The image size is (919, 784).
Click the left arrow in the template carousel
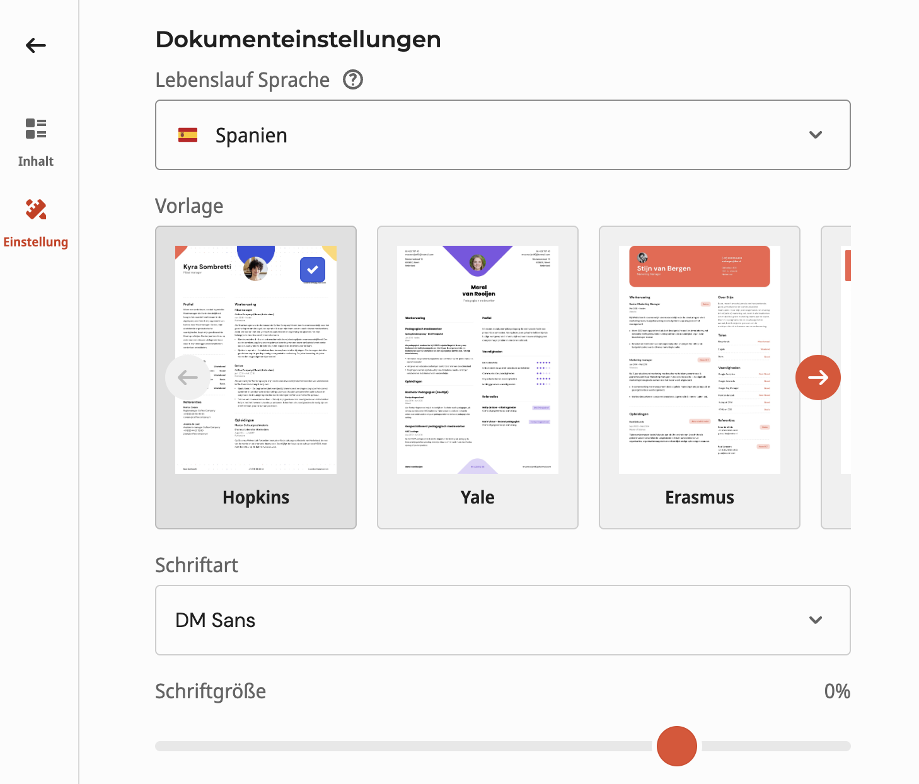[187, 378]
